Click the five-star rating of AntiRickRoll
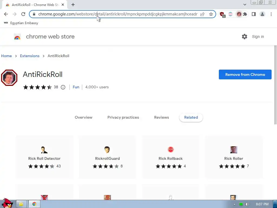 37,87
